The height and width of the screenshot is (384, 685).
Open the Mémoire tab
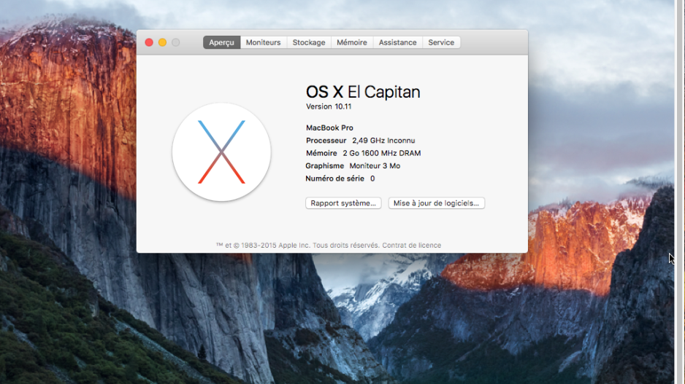(x=352, y=42)
